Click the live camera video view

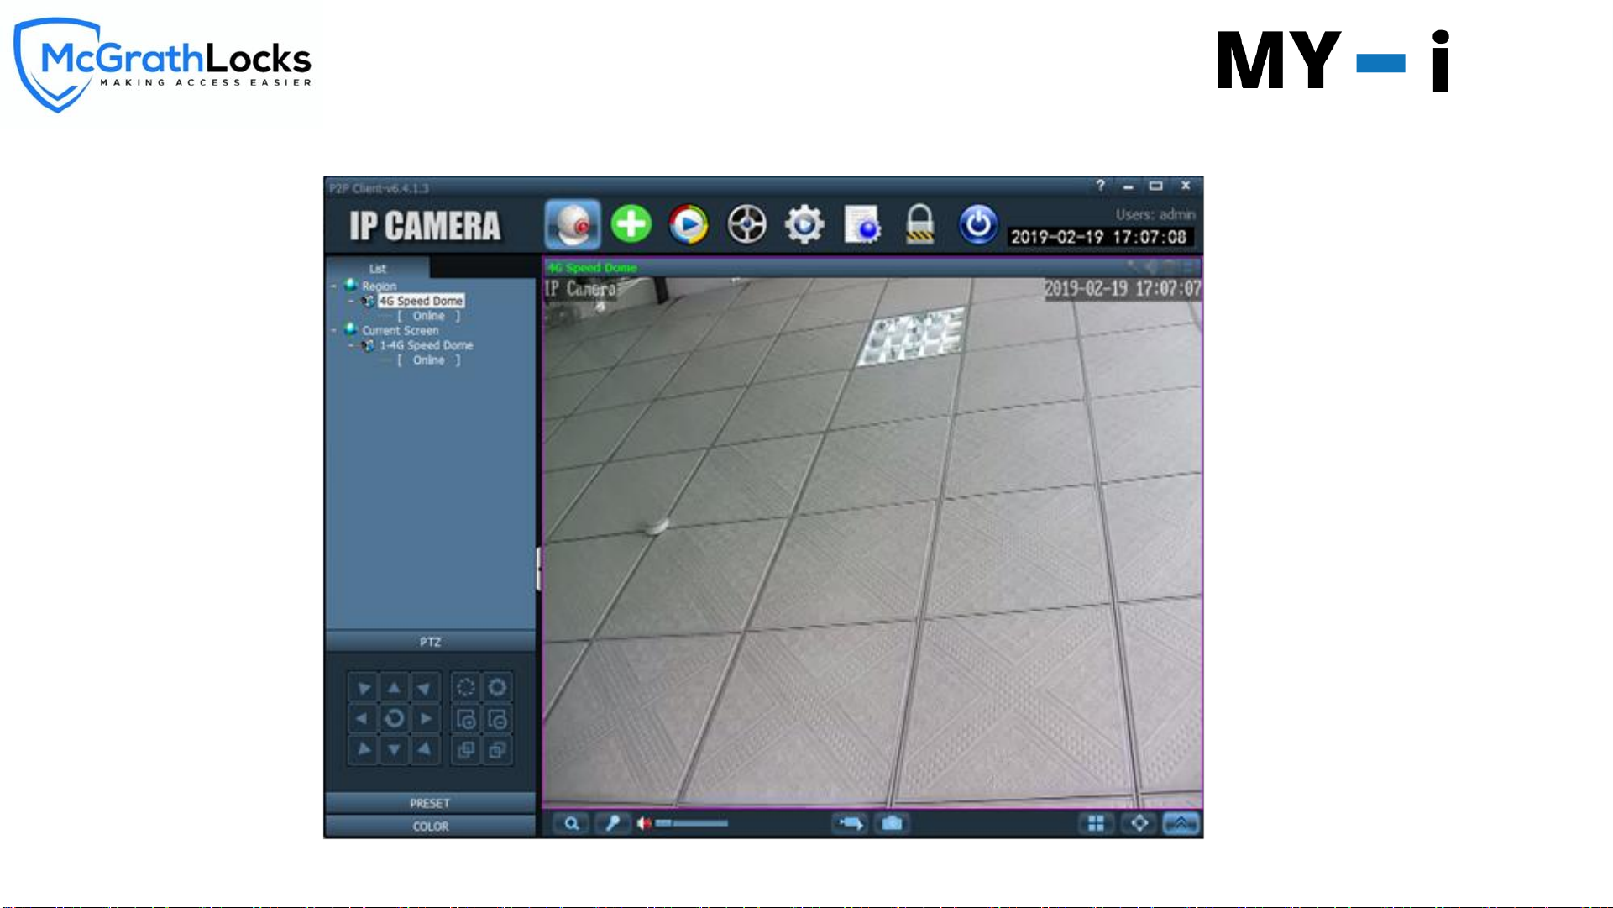tap(872, 543)
